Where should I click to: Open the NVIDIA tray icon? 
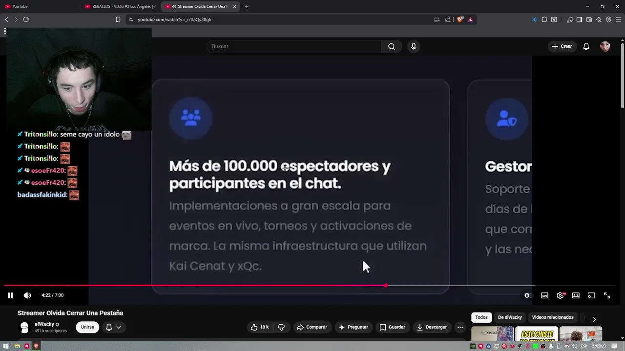pyautogui.click(x=473, y=346)
